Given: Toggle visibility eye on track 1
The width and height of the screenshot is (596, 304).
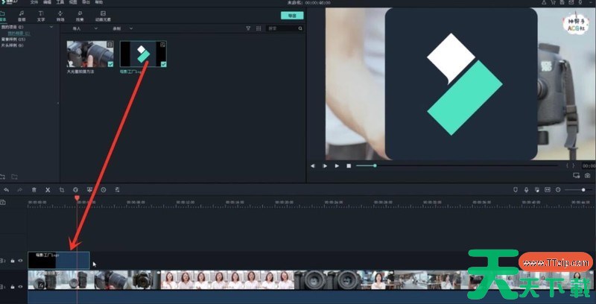Looking at the screenshot, I should [x=21, y=287].
